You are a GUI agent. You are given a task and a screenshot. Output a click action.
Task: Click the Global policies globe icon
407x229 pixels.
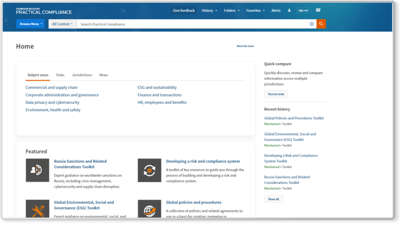pyautogui.click(x=149, y=208)
